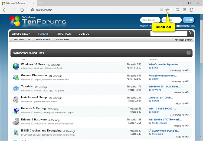Screen dimensions: 203x141
Task: Click the Windows TenForums logo
Action: click(x=38, y=21)
